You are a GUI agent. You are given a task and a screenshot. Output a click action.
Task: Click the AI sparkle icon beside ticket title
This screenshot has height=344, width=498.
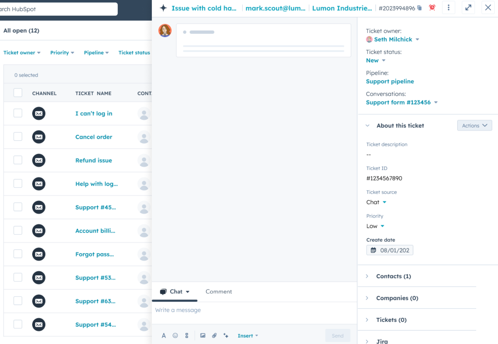[163, 8]
